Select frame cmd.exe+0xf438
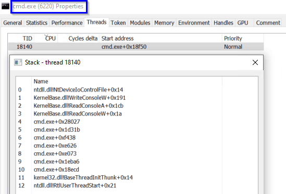Image resolution: width=286 pixels, height=194 pixels. [x=55, y=138]
